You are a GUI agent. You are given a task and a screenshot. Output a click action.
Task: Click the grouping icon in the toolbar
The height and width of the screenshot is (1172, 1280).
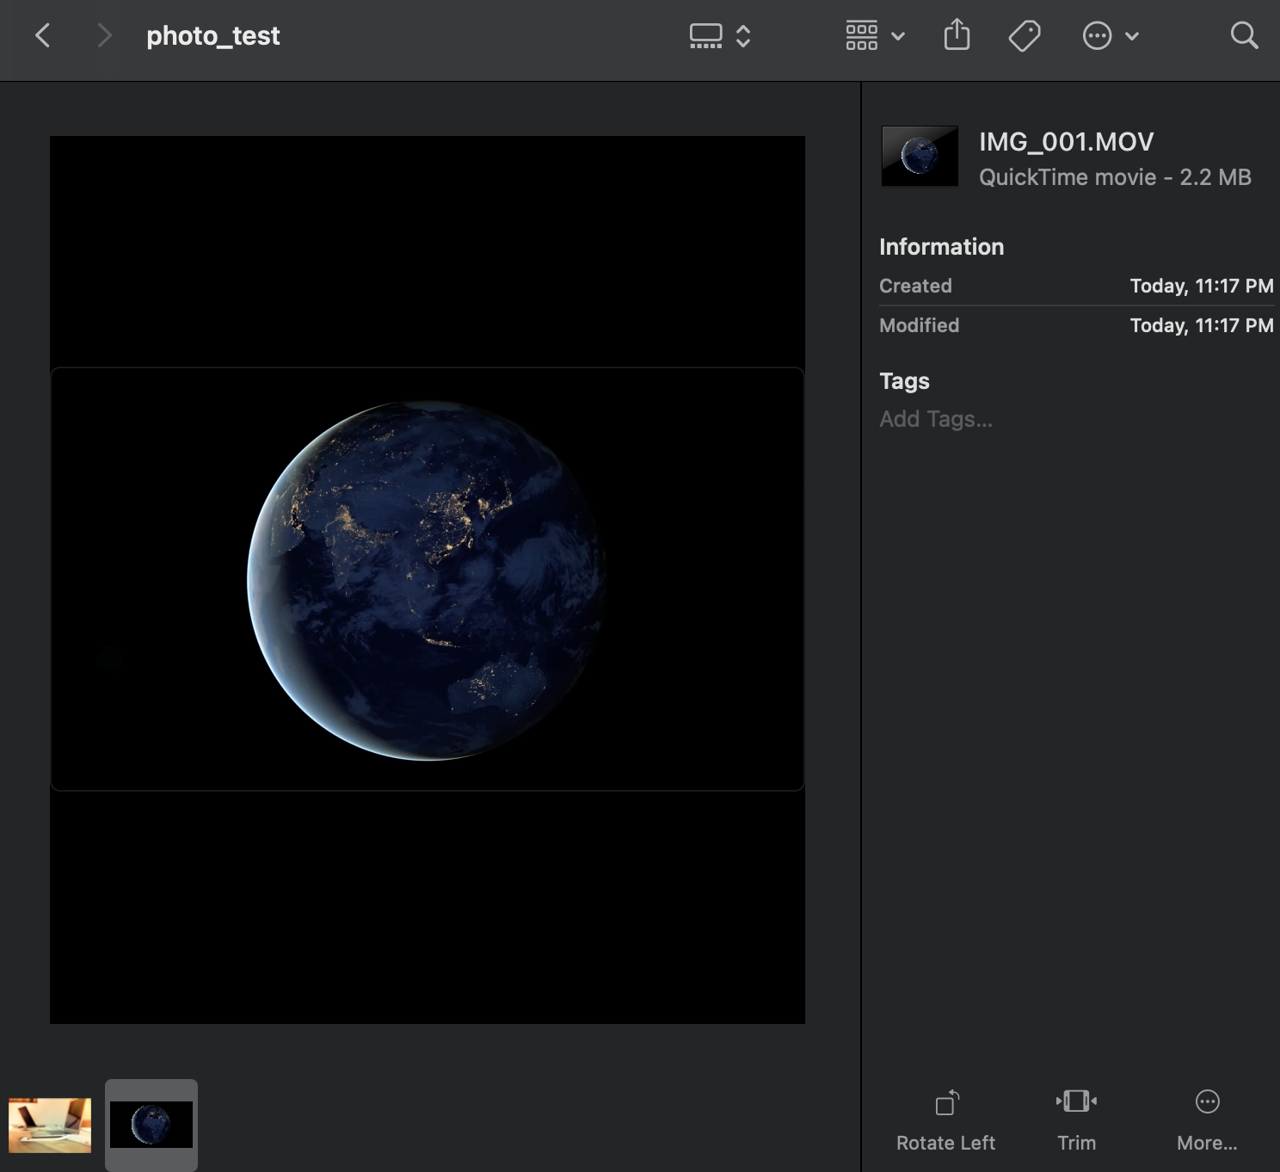(x=863, y=35)
